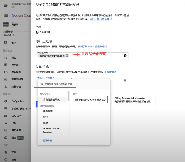Select the 监控 category
This screenshot has height=162, width=185.
click(45, 117)
